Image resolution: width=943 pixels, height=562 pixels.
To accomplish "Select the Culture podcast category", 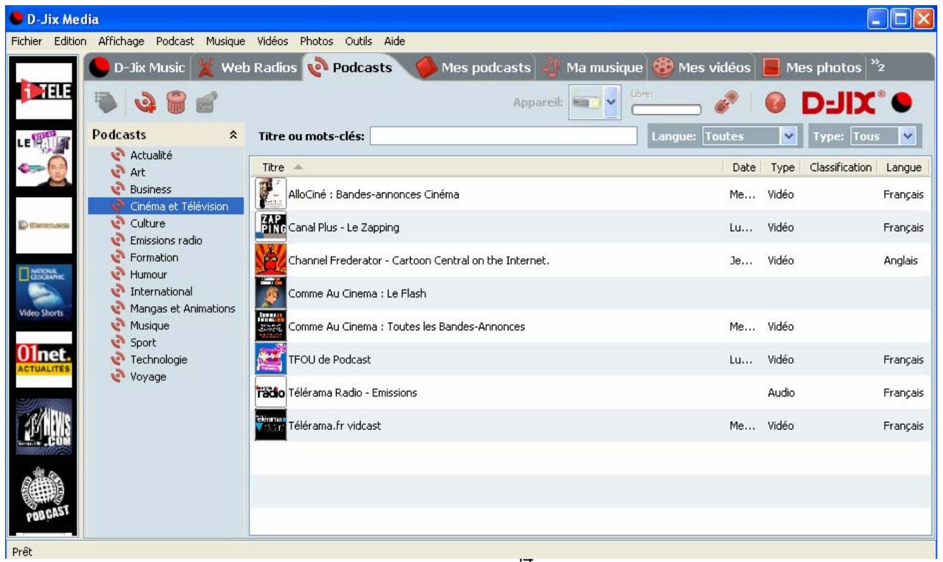I will (147, 223).
